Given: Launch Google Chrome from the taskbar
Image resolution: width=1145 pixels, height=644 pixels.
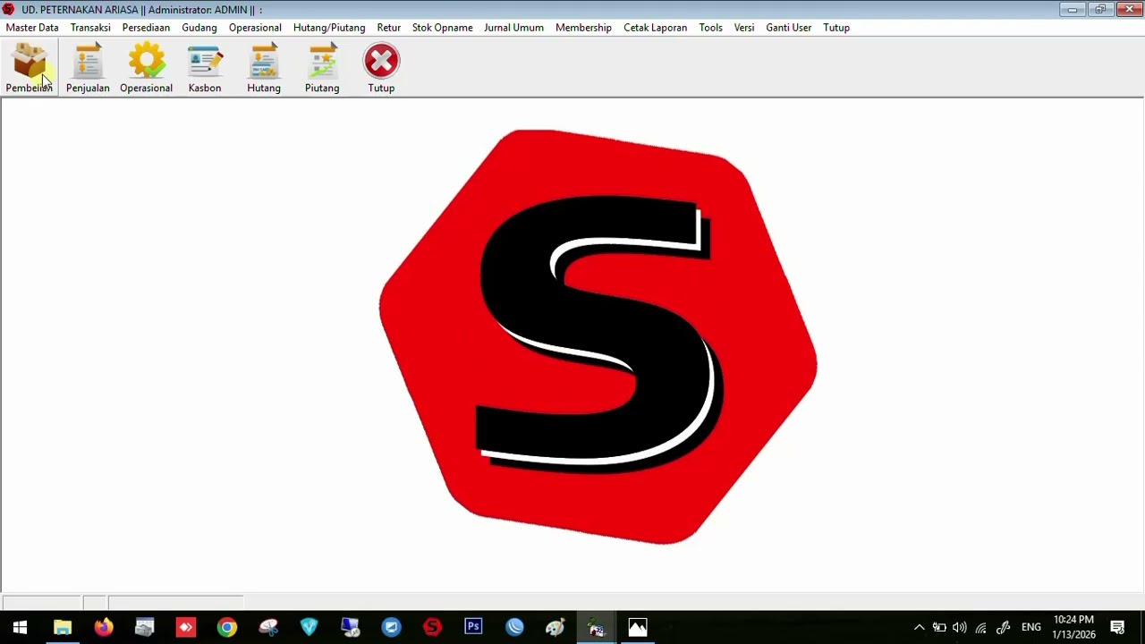Looking at the screenshot, I should (x=226, y=627).
